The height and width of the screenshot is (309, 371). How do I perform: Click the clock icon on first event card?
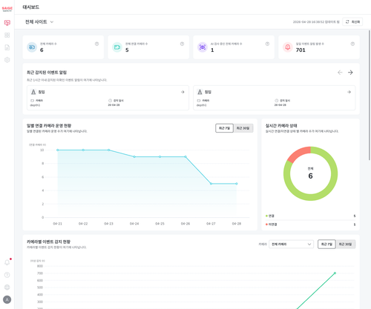110,101
